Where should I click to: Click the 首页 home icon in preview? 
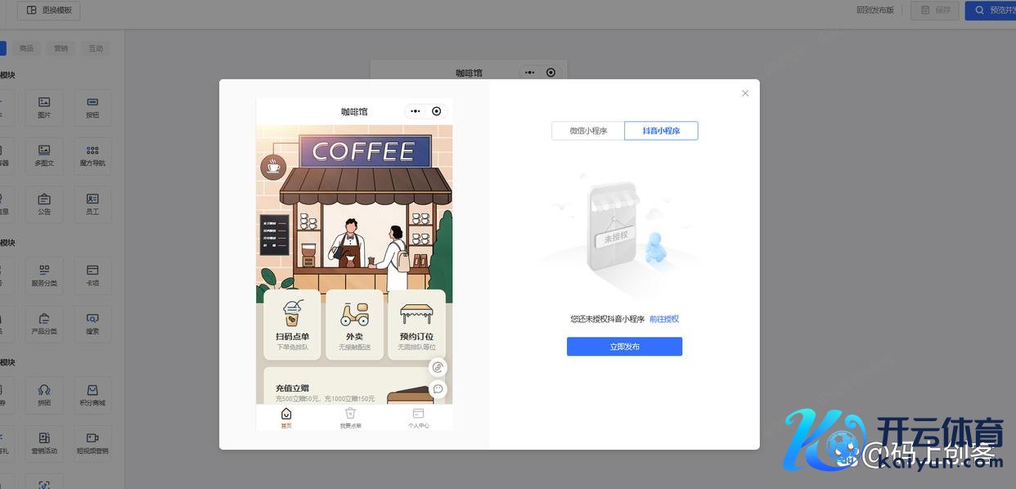pos(286,415)
